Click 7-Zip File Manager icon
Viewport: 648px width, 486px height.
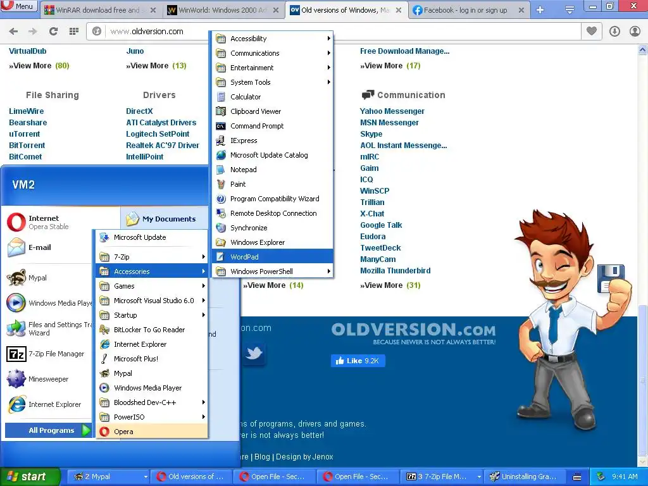(16, 354)
